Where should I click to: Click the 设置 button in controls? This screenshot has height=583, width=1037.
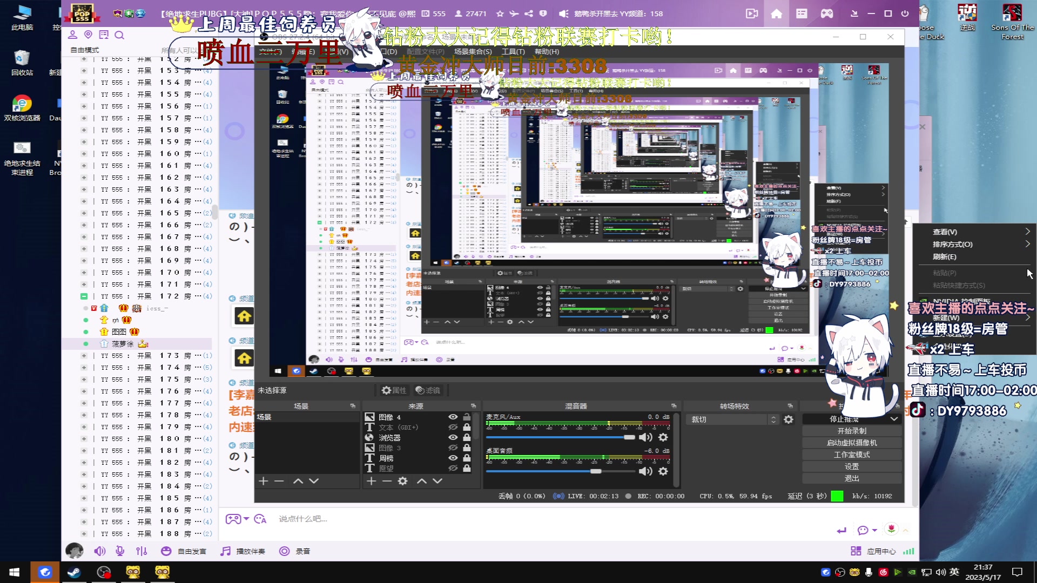(852, 466)
